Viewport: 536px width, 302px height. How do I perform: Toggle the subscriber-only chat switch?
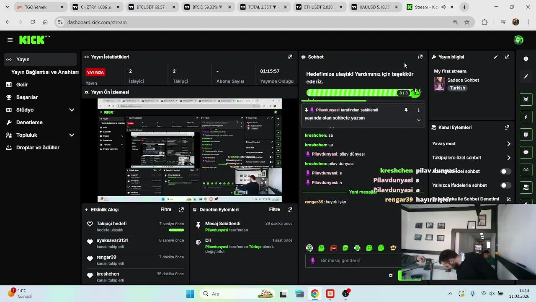coord(506,171)
